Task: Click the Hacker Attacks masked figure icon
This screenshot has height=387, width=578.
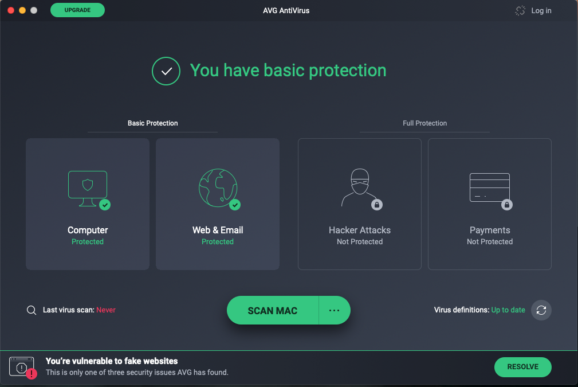Action: click(x=359, y=187)
